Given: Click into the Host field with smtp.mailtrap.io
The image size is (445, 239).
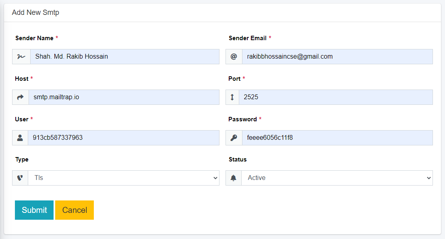Looking at the screenshot, I should (124, 97).
